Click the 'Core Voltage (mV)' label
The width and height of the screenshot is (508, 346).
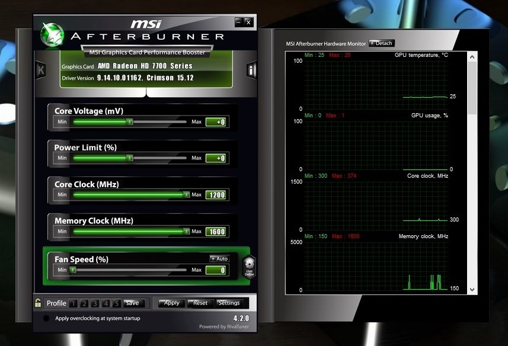tap(89, 111)
